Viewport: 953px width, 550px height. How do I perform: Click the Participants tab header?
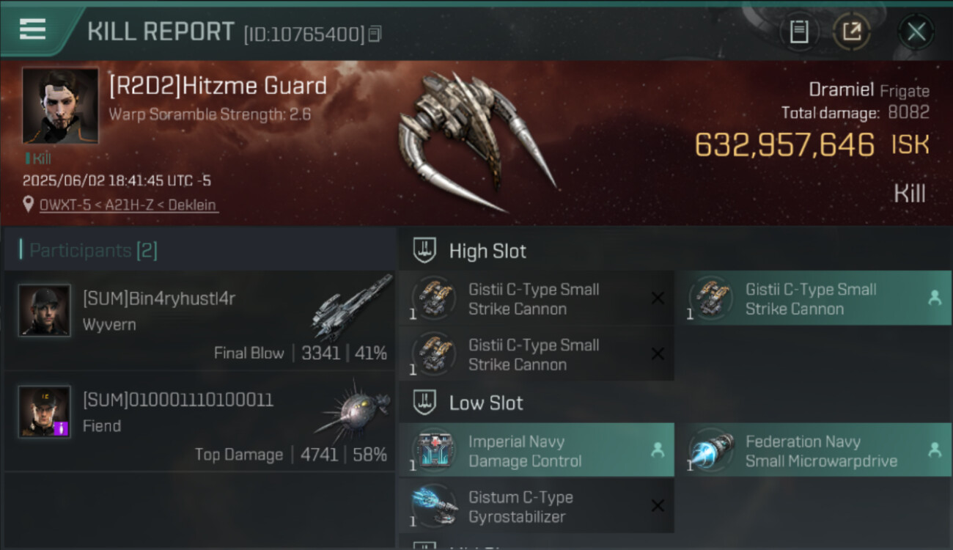click(92, 251)
